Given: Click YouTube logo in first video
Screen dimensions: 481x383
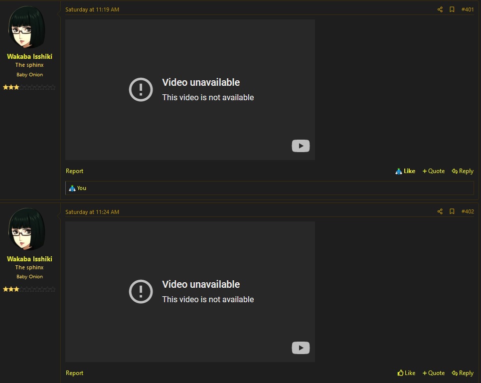Looking at the screenshot, I should point(301,146).
